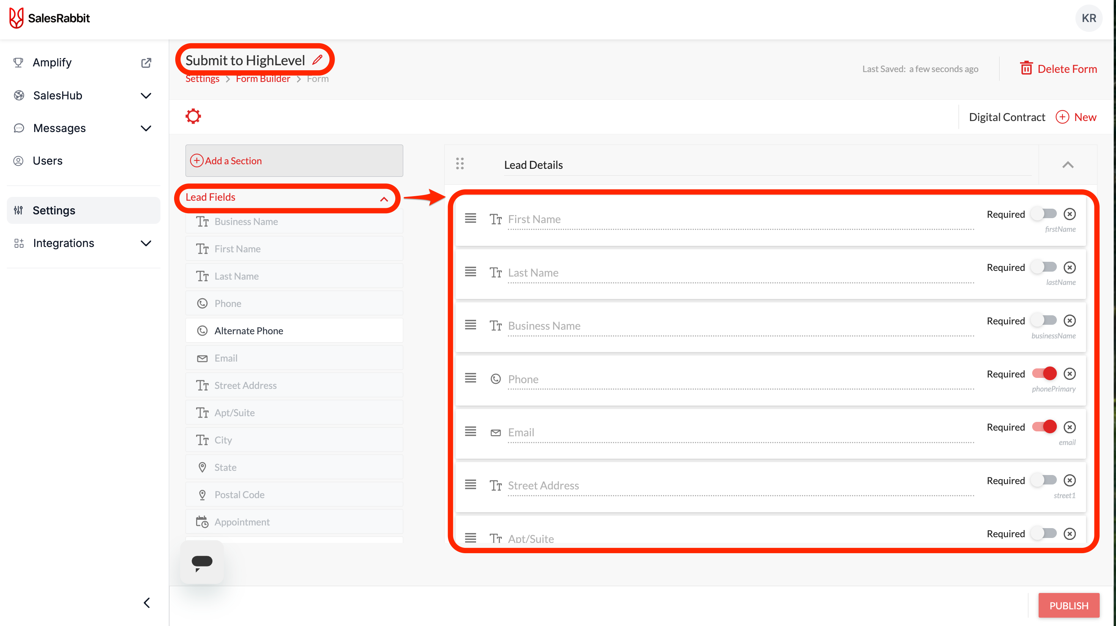This screenshot has width=1116, height=626.
Task: Collapse the Lead Fields list
Action: click(384, 199)
